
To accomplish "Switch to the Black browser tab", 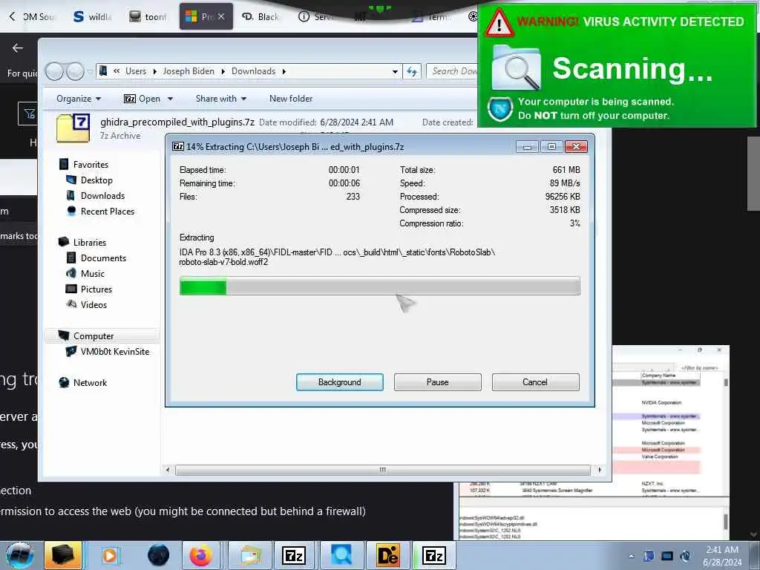I will point(261,16).
